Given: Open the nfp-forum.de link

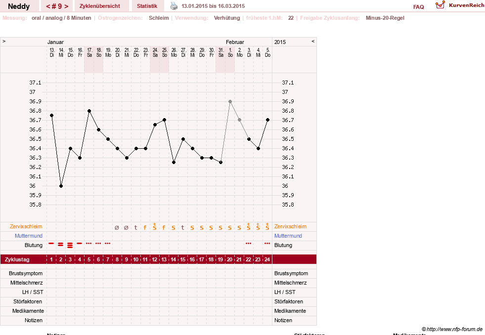Looking at the screenshot, I should (452, 329).
